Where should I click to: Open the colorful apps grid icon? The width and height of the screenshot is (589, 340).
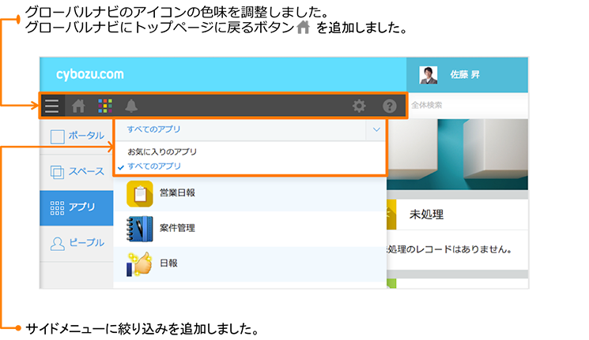[104, 106]
